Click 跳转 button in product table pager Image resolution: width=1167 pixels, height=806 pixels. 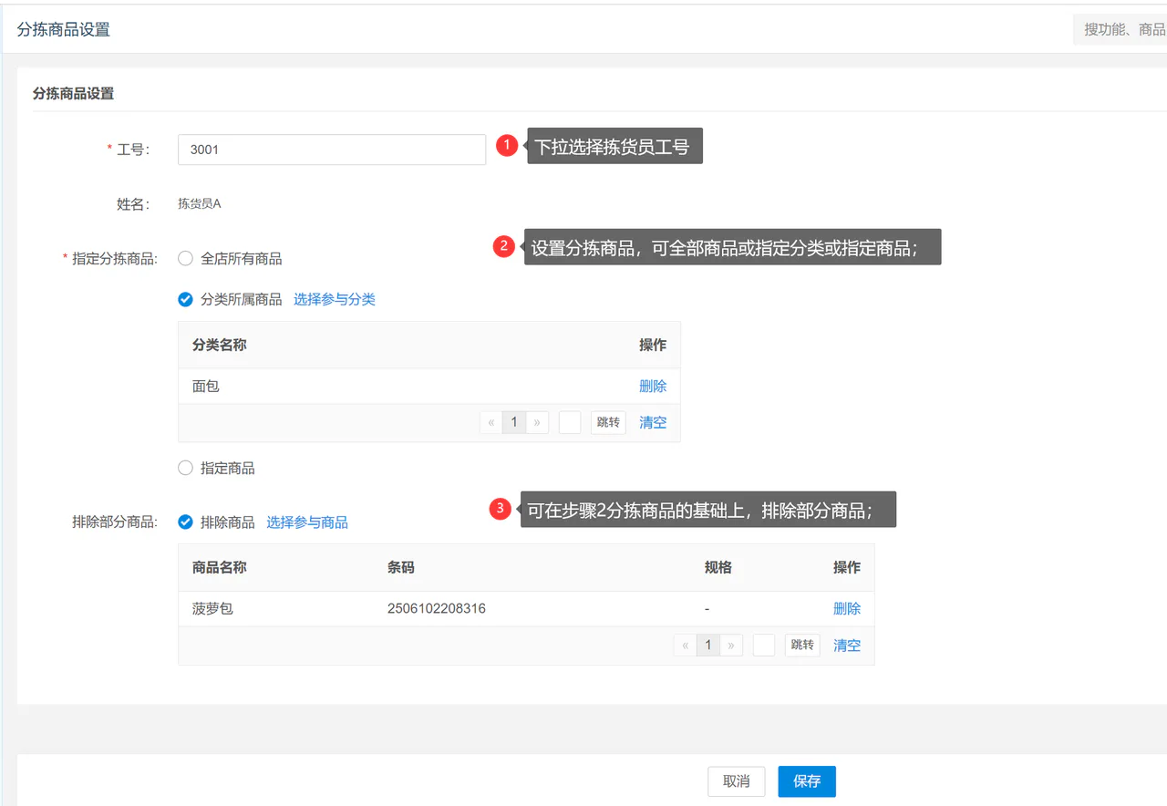(802, 645)
